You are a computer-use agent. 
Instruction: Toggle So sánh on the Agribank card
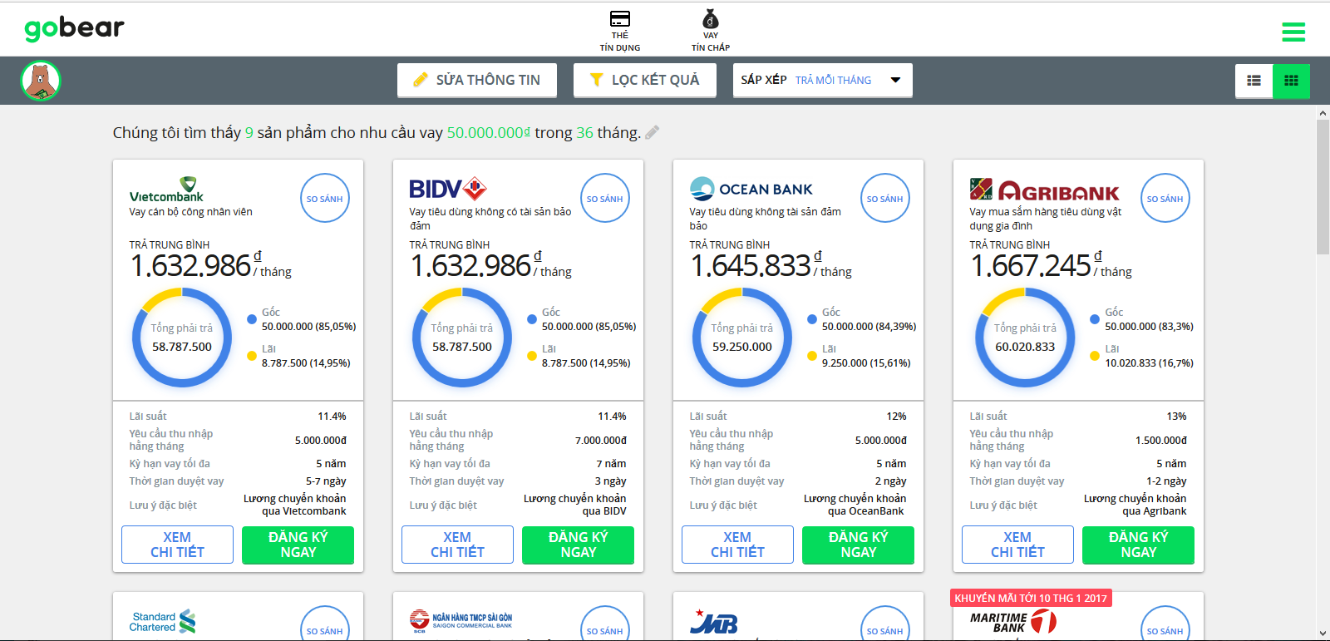pyautogui.click(x=1165, y=198)
